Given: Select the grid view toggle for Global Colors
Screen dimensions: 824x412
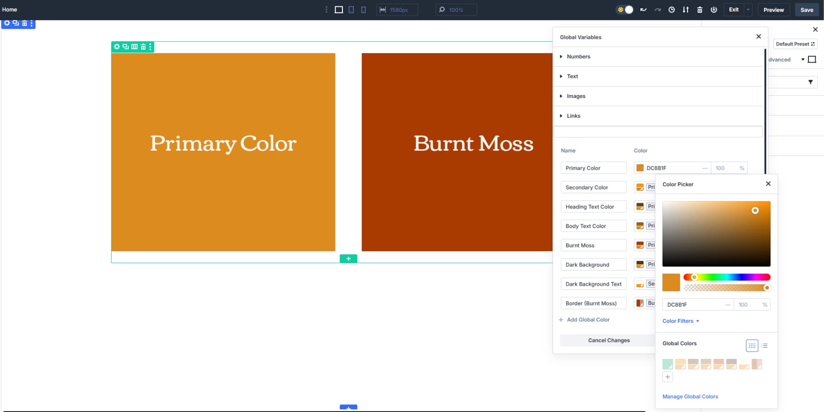Looking at the screenshot, I should pos(753,346).
